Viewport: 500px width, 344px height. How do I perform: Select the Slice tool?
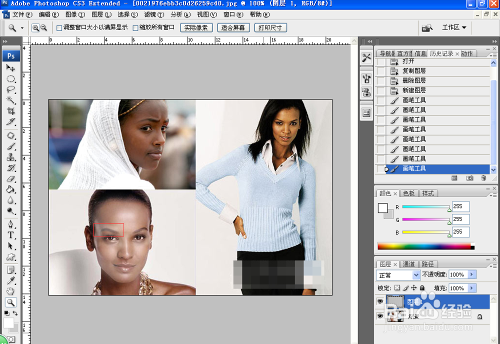[x=11, y=122]
